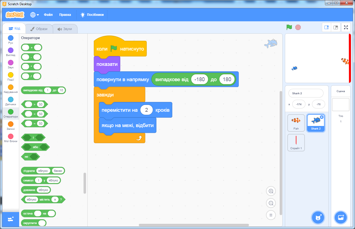Screen dimensions: 355x229
Task: Open the choose a sprite button
Action: (318, 218)
